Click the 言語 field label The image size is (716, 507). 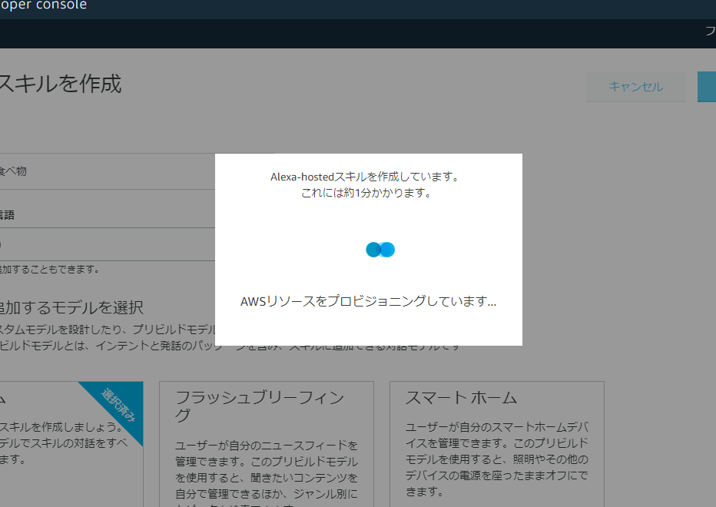(7, 215)
